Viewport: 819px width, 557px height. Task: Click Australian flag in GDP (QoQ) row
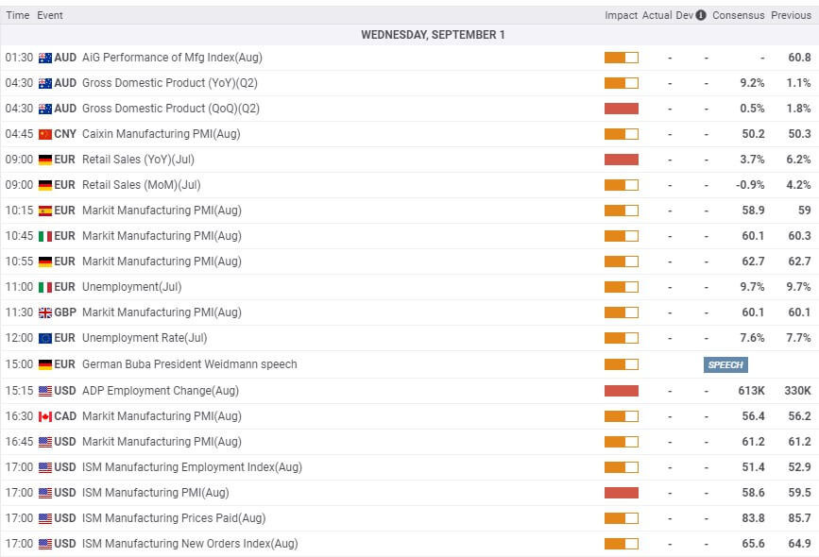pyautogui.click(x=45, y=110)
